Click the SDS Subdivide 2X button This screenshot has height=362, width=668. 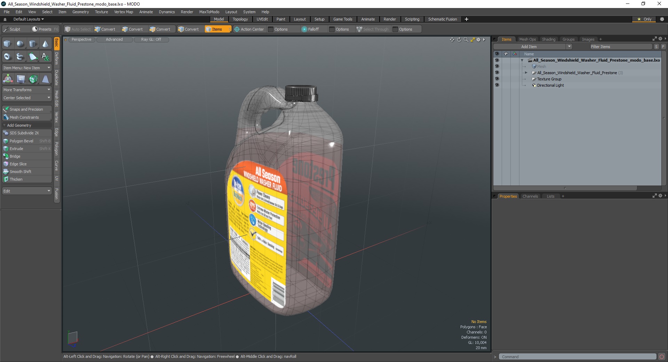pyautogui.click(x=27, y=133)
